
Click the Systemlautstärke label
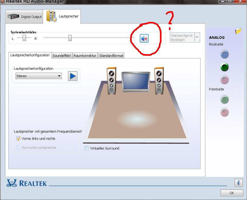click(x=23, y=32)
